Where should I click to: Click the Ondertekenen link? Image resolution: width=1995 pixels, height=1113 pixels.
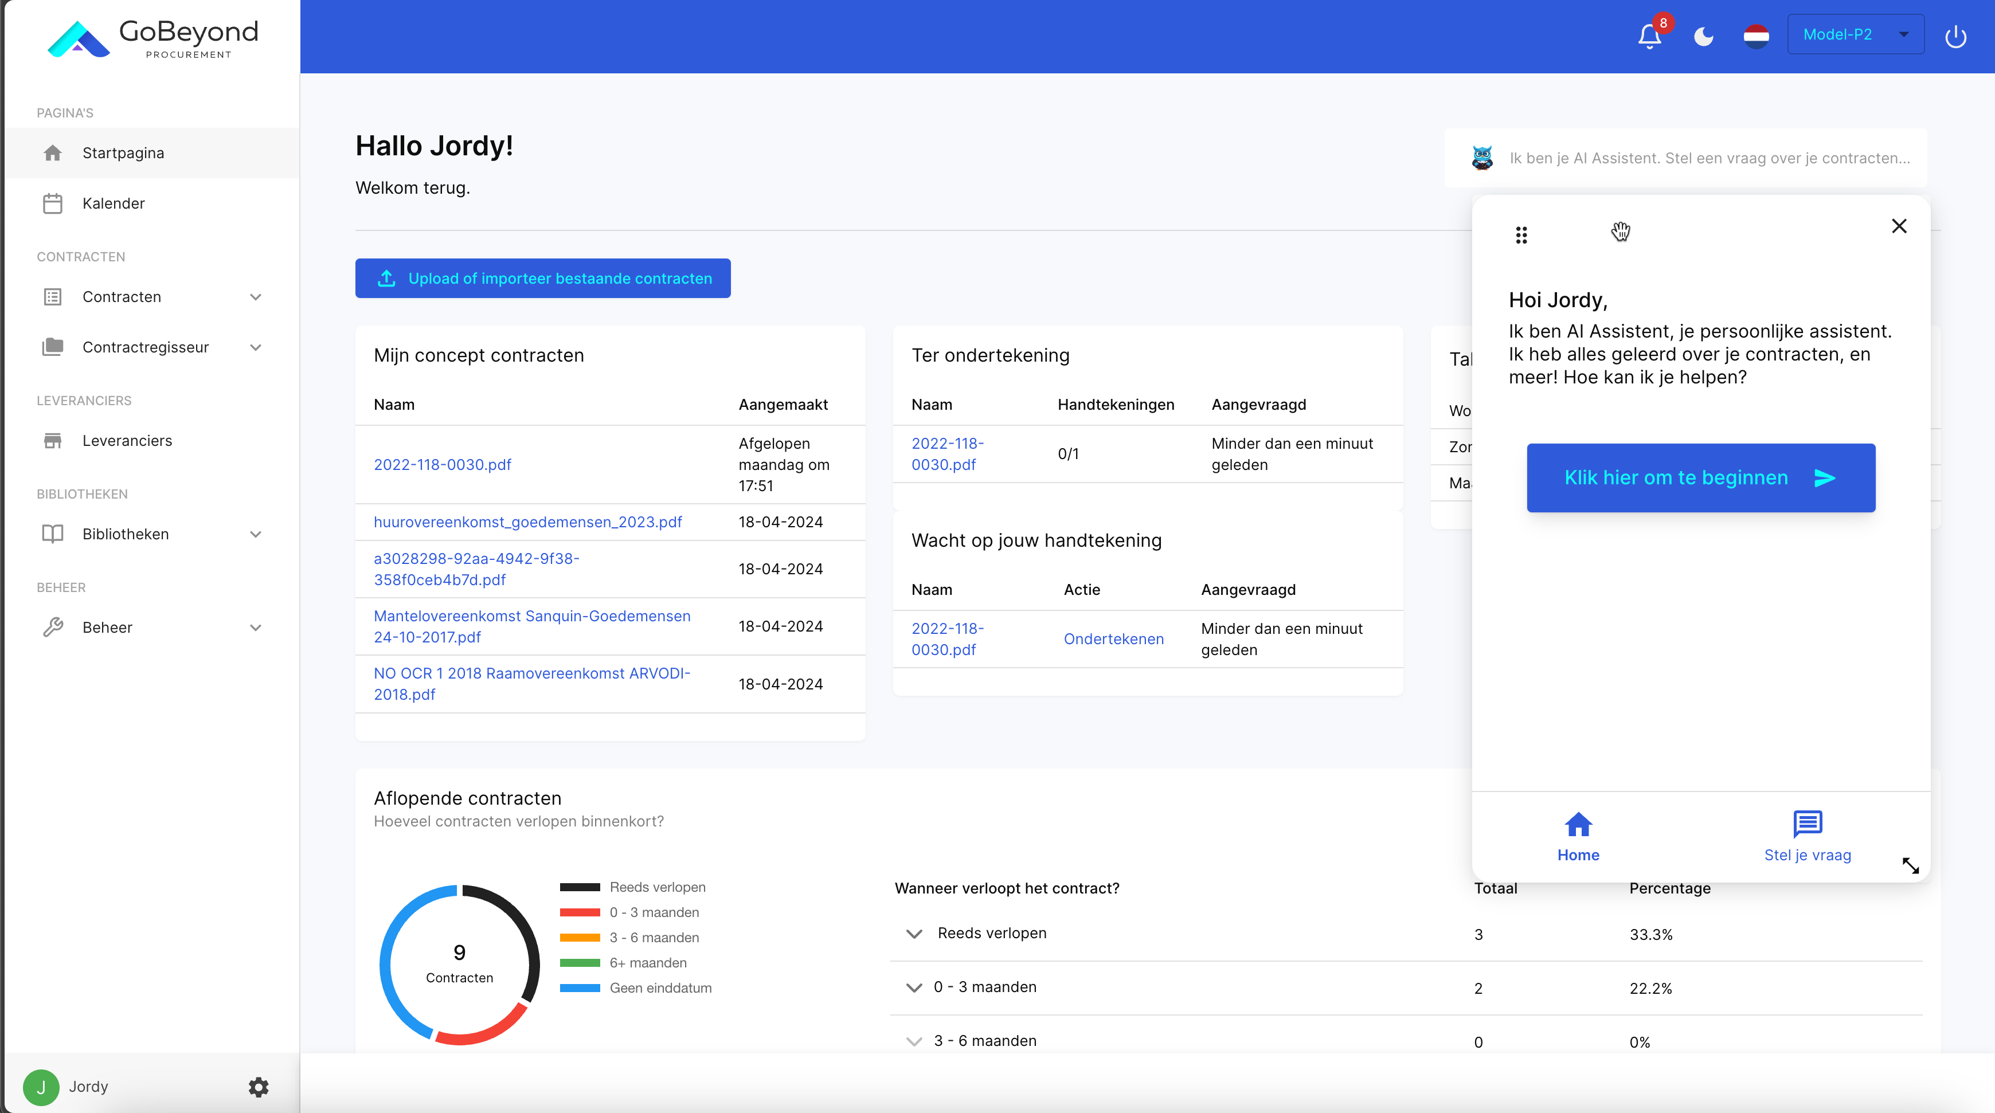[1113, 638]
